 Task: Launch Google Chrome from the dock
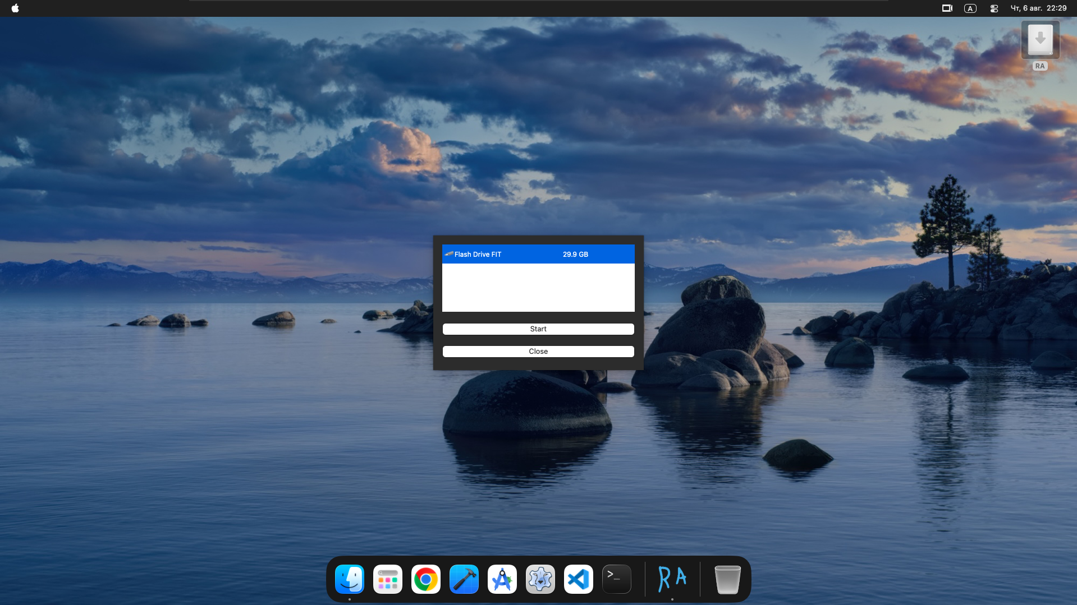coord(426,579)
